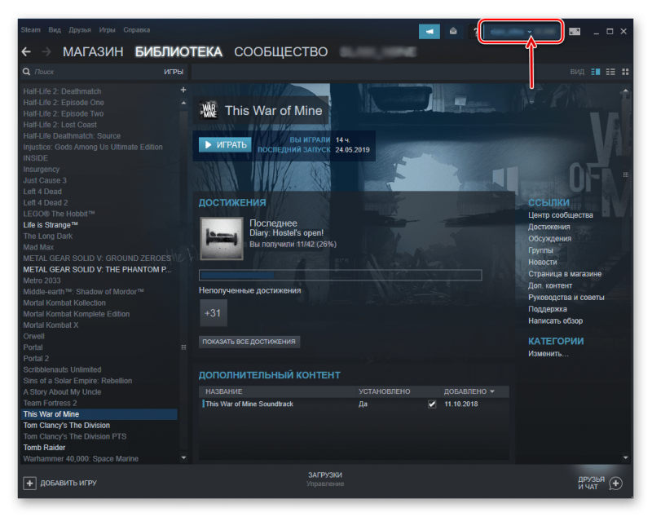The width and height of the screenshot is (652, 517).
Task: Select the list view icon
Action: tap(610, 72)
